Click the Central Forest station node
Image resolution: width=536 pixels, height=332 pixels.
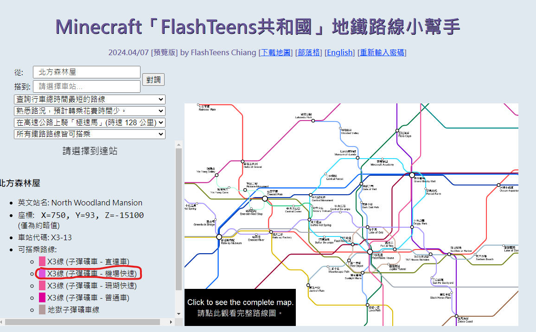[x=325, y=174]
